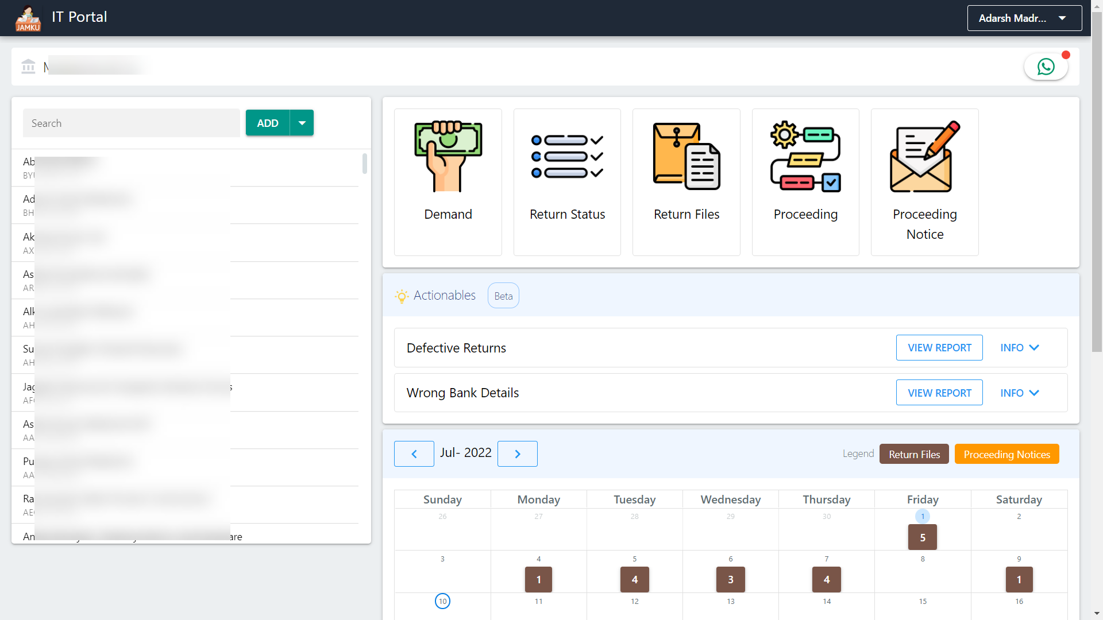Viewport: 1103px width, 620px height.
Task: Click the client Search field
Action: [x=131, y=123]
